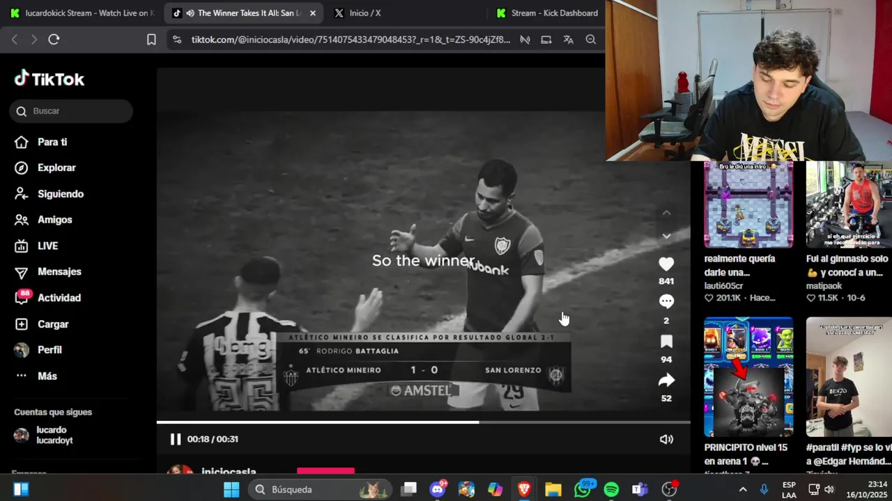
Task: Click the translate icon in address bar
Action: click(568, 40)
